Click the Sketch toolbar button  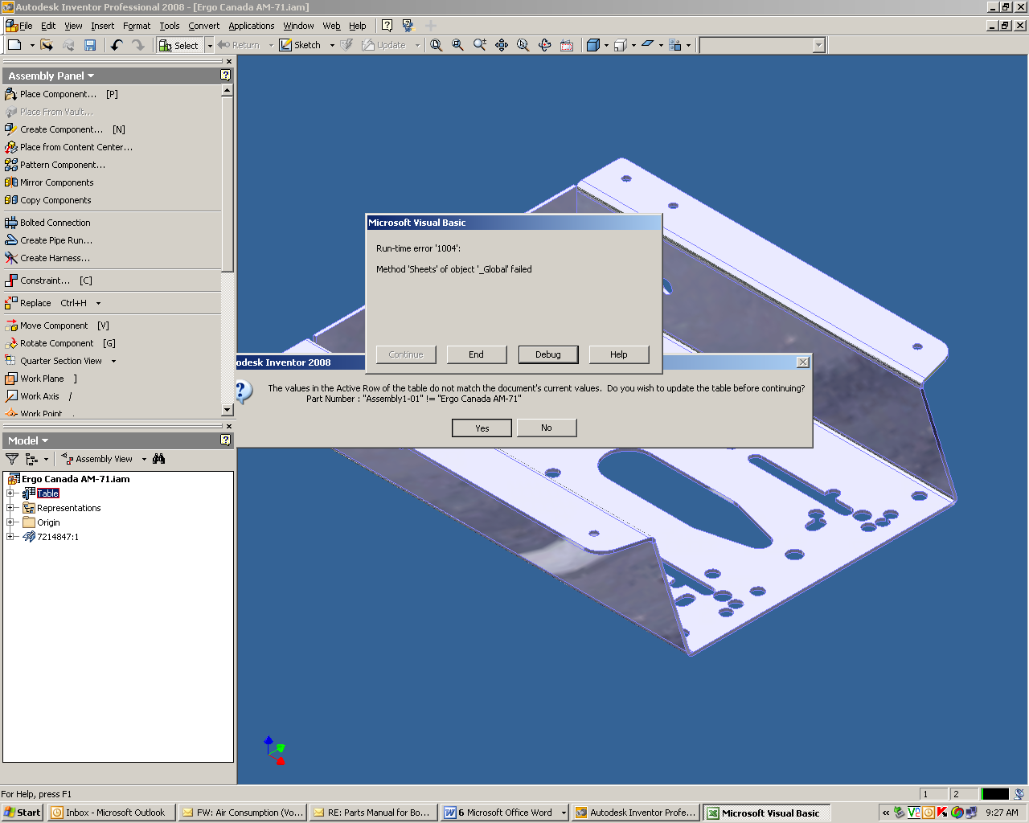tap(300, 45)
